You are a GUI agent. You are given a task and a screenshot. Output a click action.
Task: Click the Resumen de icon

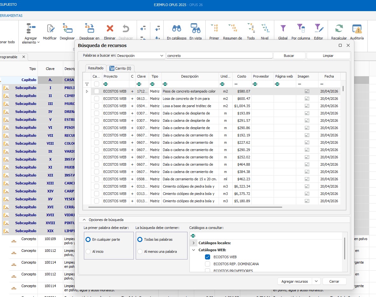point(233,28)
